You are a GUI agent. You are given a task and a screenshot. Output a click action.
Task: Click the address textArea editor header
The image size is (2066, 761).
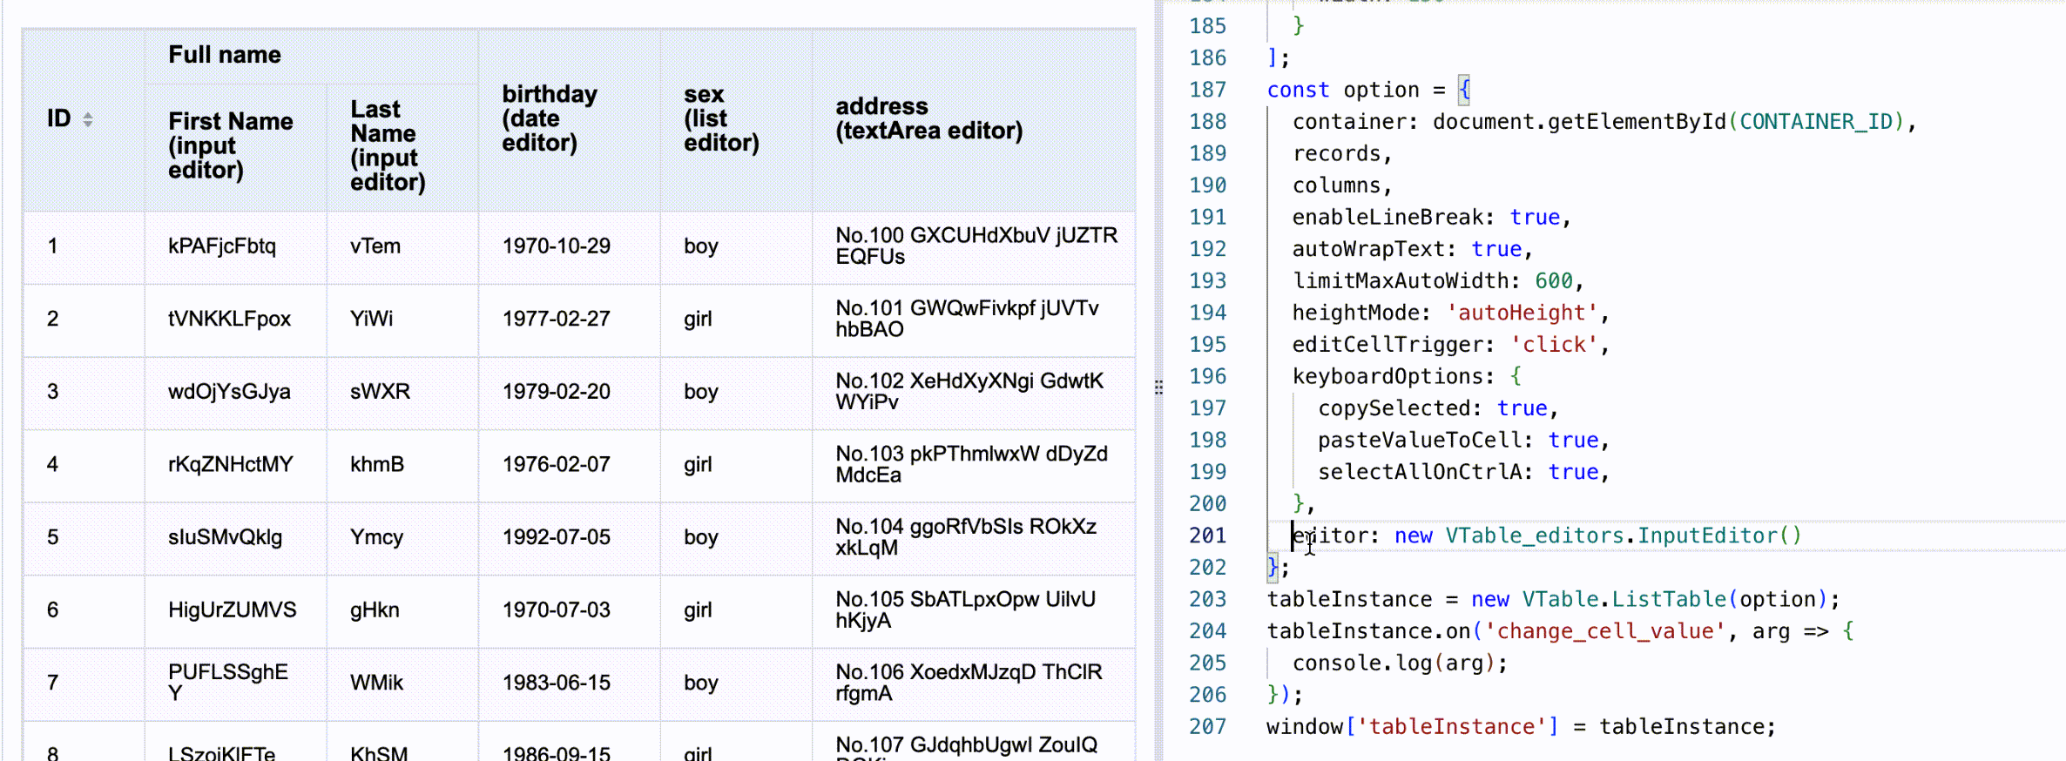[x=928, y=118]
